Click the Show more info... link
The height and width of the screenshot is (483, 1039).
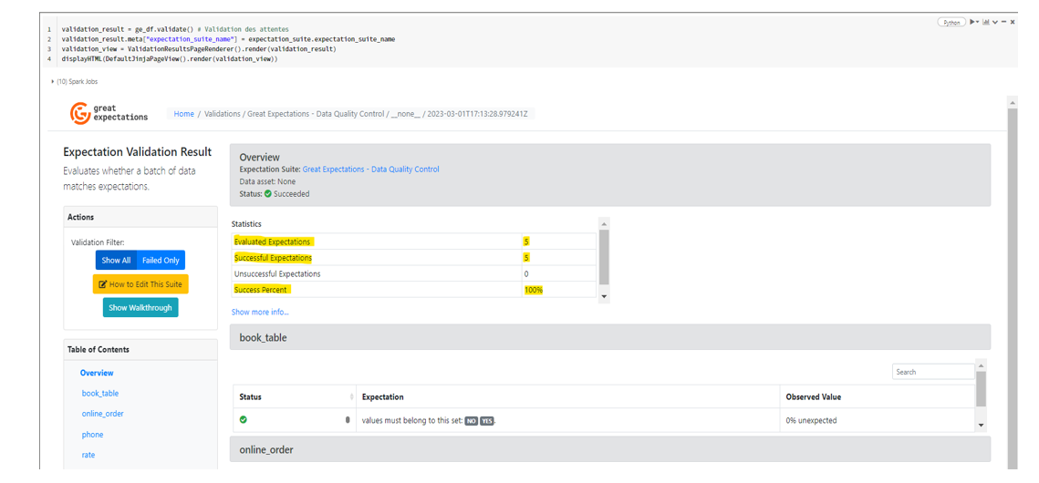click(x=260, y=312)
